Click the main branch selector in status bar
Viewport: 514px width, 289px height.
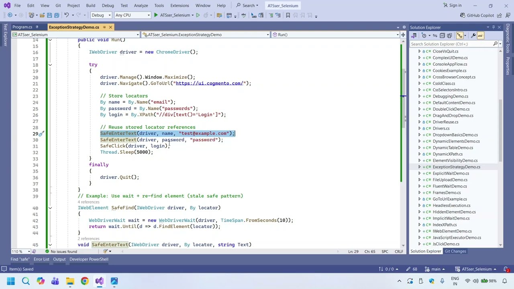pyautogui.click(x=435, y=269)
